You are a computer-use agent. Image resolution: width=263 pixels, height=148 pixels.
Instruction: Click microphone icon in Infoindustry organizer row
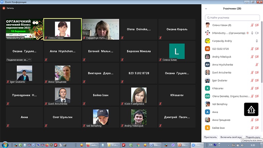pos(252,33)
